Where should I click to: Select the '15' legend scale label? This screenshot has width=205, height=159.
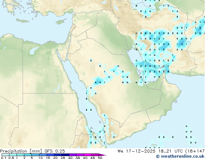(x=48, y=158)
